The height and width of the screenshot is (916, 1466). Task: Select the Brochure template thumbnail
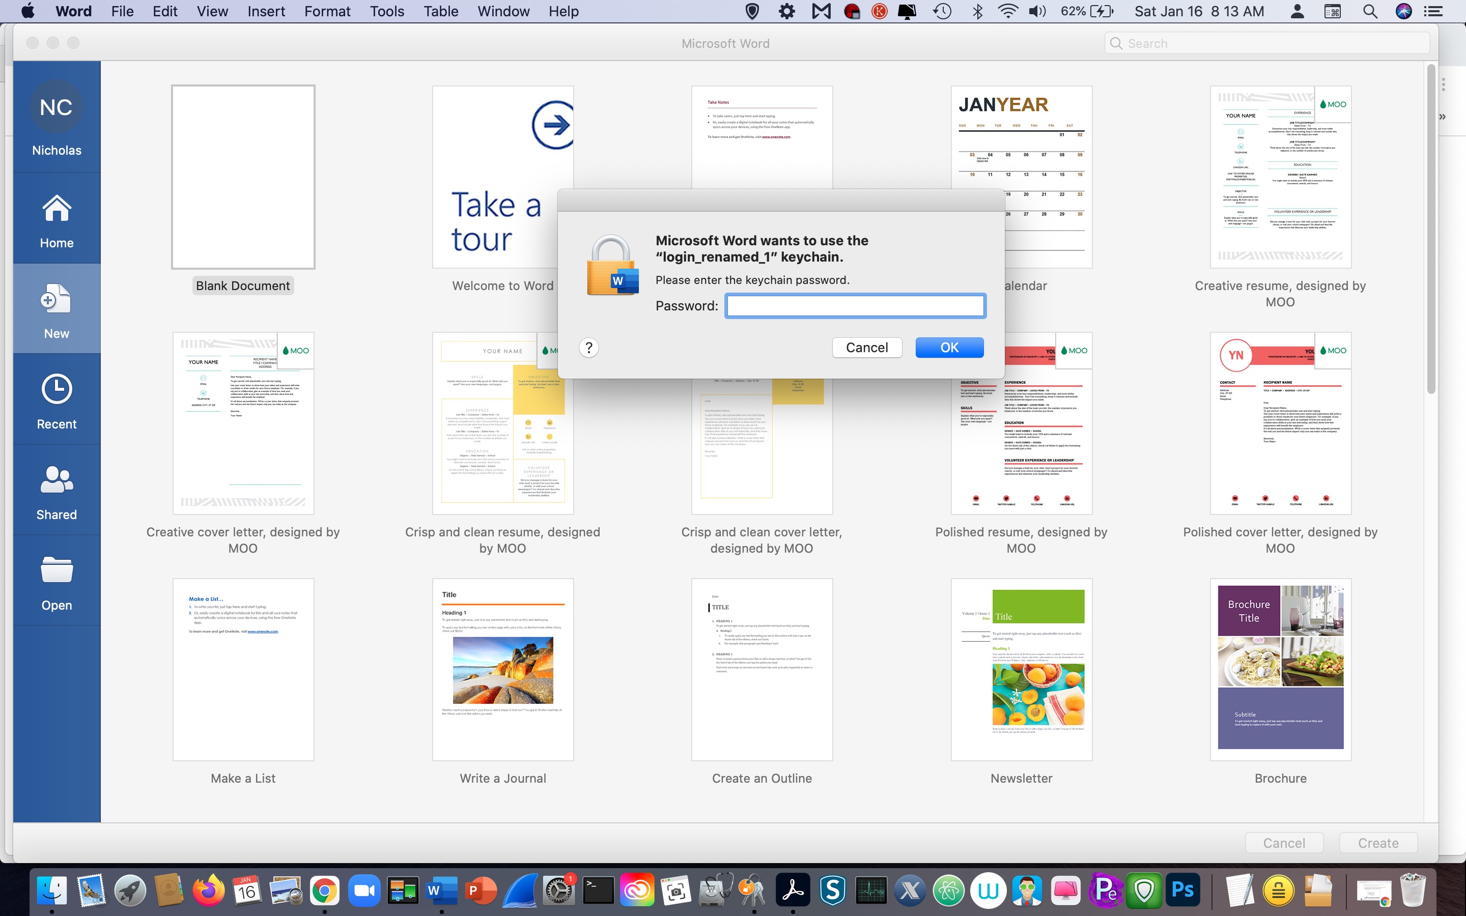pyautogui.click(x=1280, y=668)
